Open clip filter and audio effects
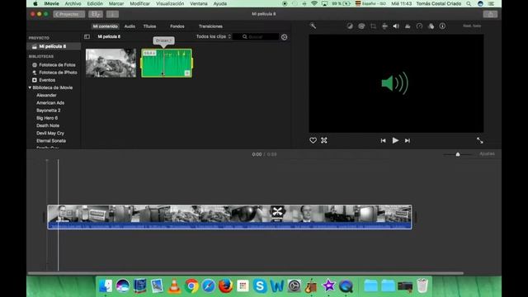 [x=431, y=26]
